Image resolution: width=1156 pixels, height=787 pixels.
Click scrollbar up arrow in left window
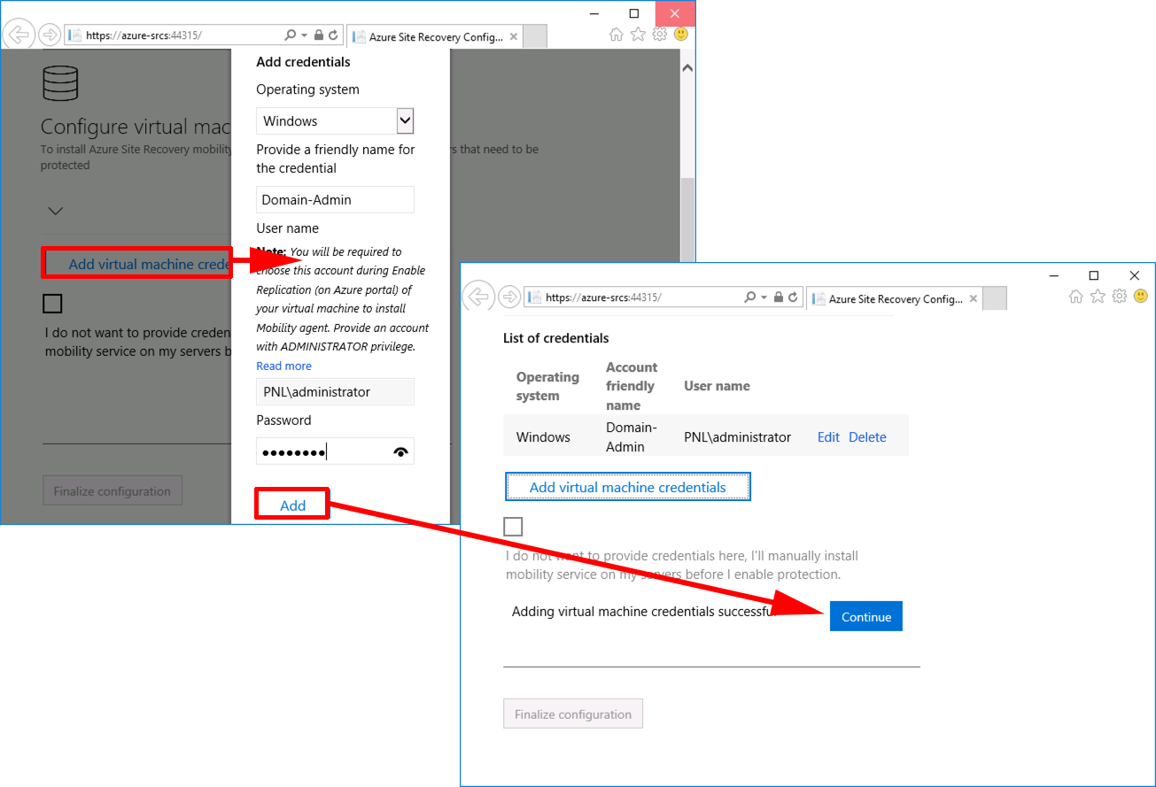coord(688,68)
